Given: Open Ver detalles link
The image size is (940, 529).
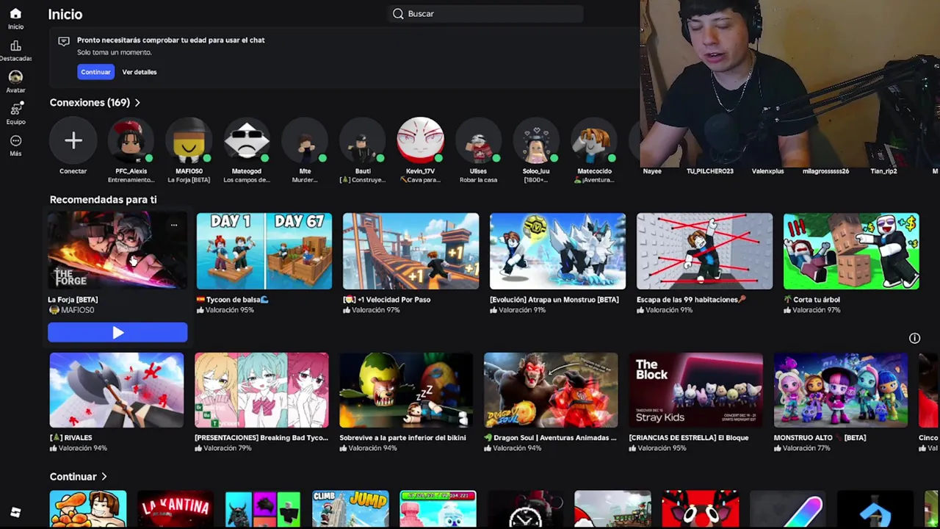Looking at the screenshot, I should (140, 72).
